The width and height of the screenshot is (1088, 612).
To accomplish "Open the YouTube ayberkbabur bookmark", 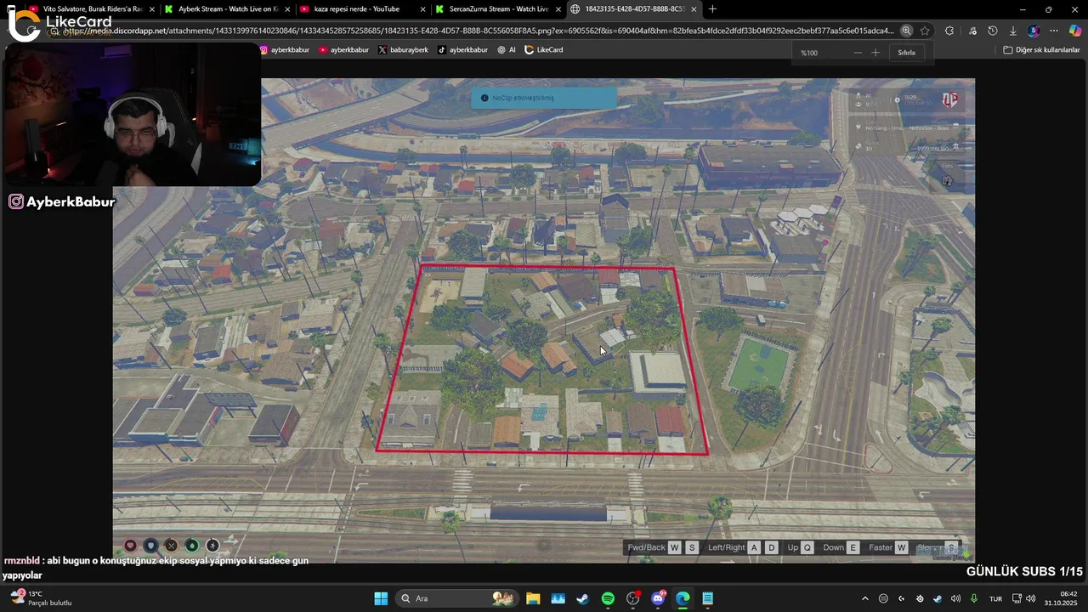I will tap(344, 50).
